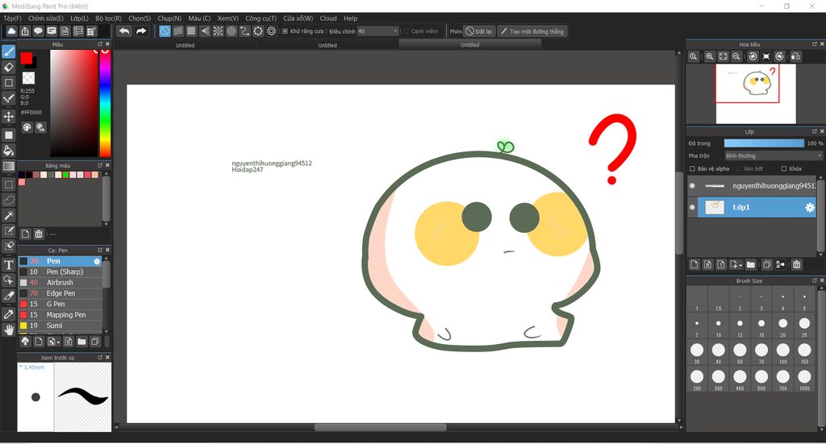Screen dimensions: 826x444
Task: Adjust the Độ trong opacity slider
Action: click(x=764, y=143)
